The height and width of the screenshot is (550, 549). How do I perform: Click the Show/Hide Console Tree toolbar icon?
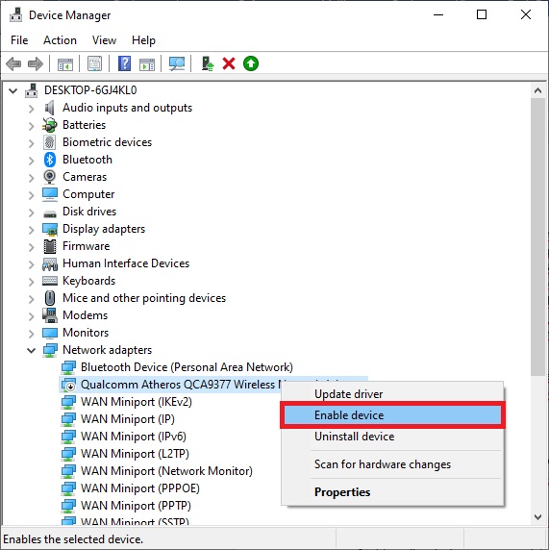point(65,64)
